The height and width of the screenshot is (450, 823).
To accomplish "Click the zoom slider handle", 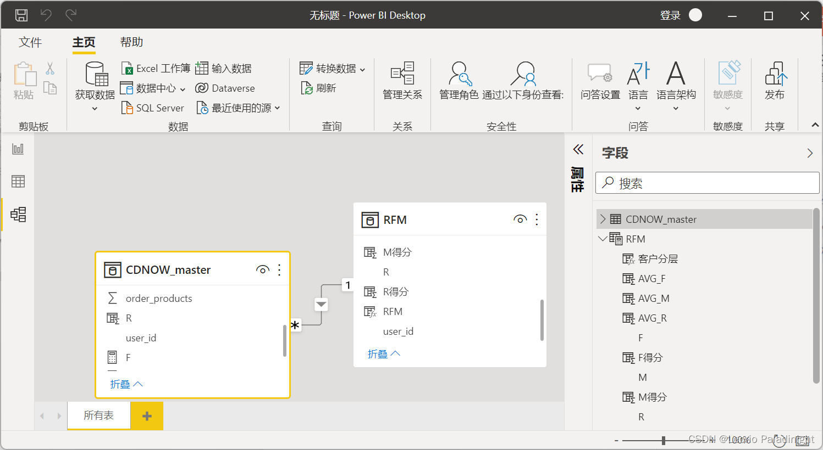I will (664, 440).
